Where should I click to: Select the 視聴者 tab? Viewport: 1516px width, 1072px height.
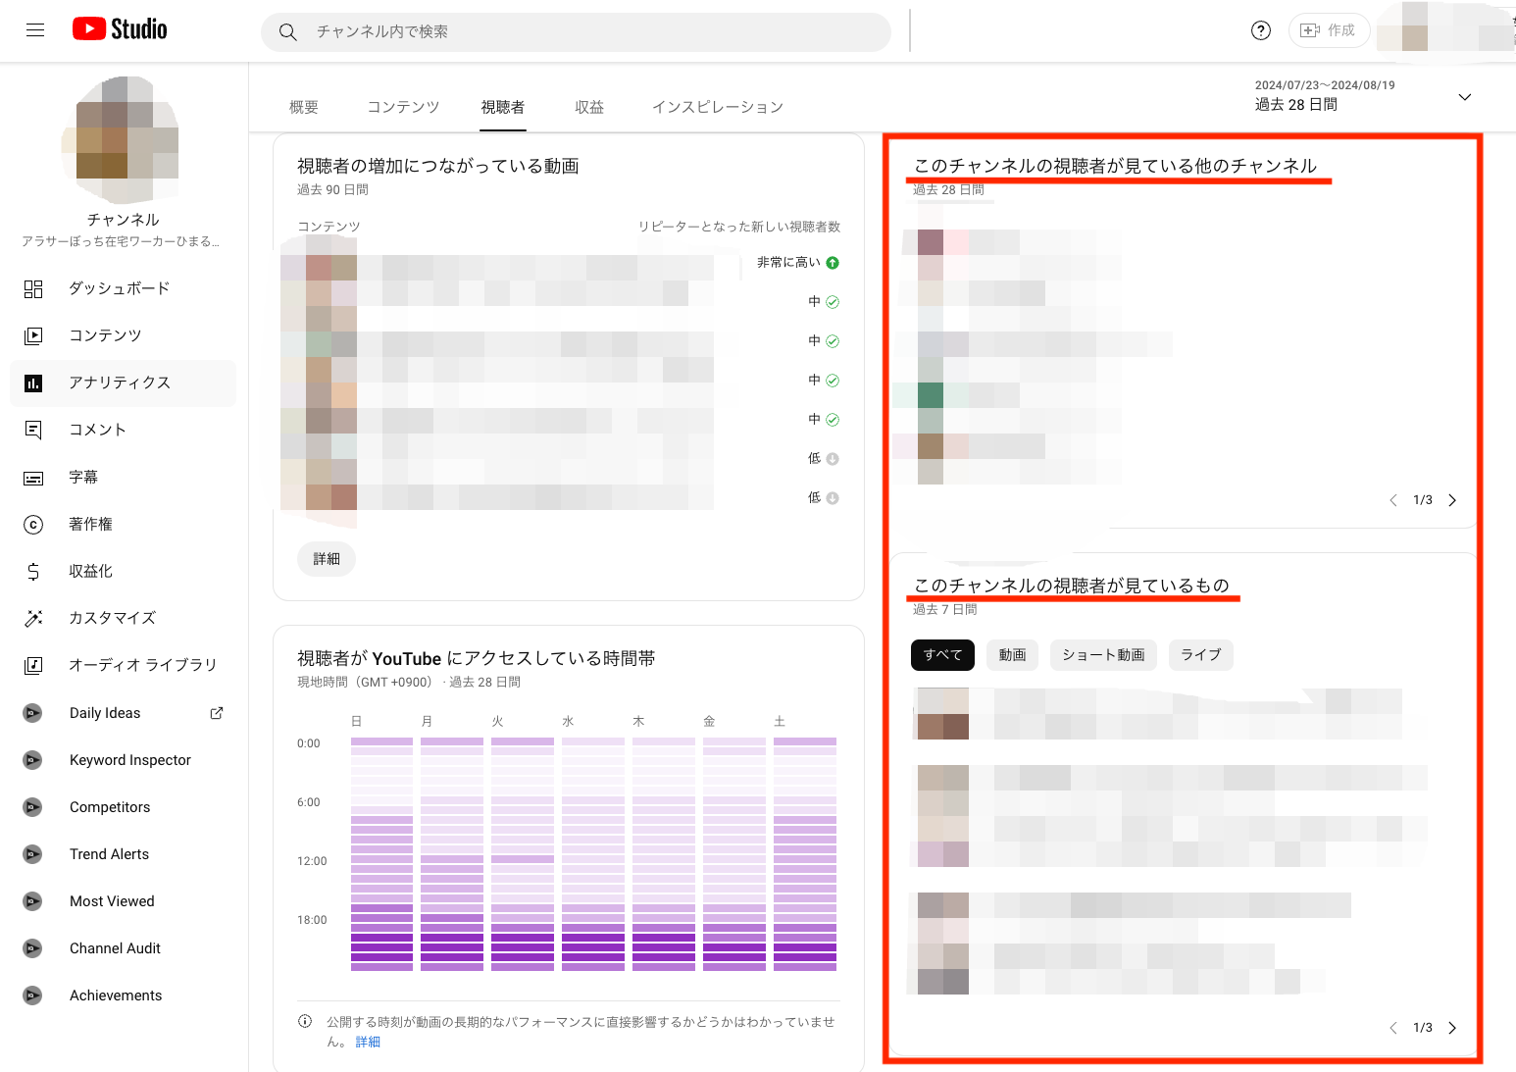[503, 107]
